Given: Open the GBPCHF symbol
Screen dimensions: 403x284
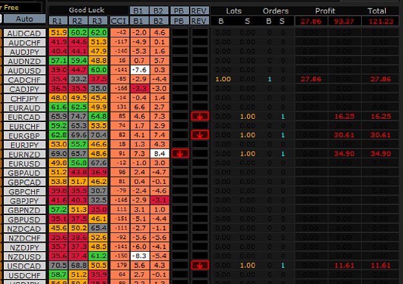Looking at the screenshot, I should [25, 192].
